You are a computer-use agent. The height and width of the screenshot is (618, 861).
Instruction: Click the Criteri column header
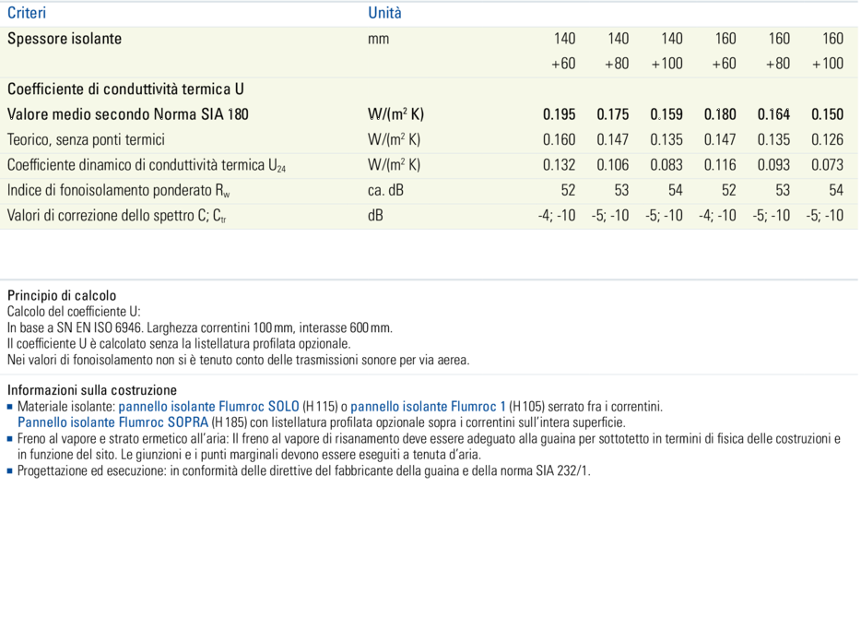coord(27,13)
